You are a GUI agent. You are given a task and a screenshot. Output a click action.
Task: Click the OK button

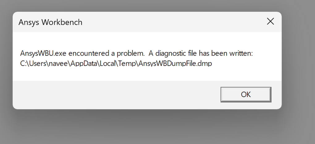[x=246, y=94]
